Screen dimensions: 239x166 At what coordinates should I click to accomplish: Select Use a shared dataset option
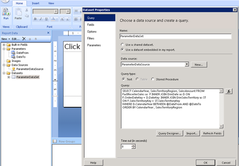click(x=123, y=44)
